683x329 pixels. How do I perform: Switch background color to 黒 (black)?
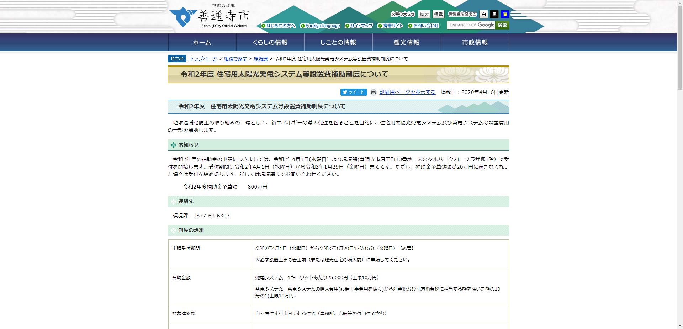pos(494,14)
